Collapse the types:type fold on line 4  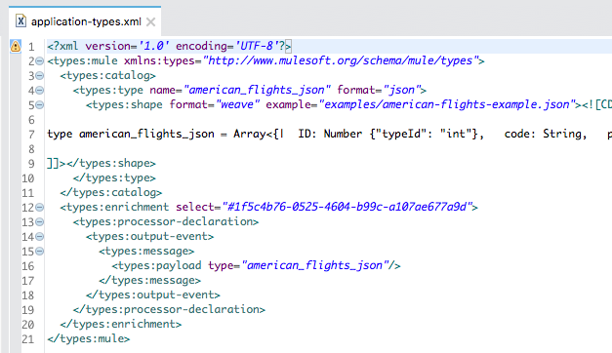[39, 90]
